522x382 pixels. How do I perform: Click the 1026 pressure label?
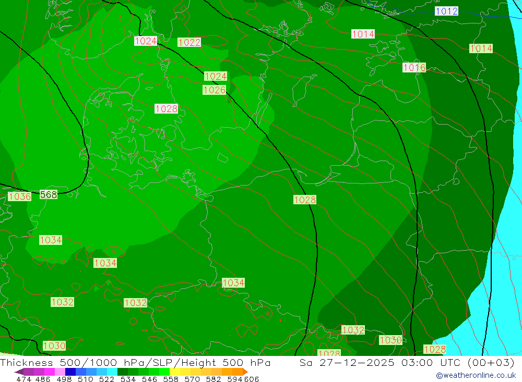coord(215,90)
